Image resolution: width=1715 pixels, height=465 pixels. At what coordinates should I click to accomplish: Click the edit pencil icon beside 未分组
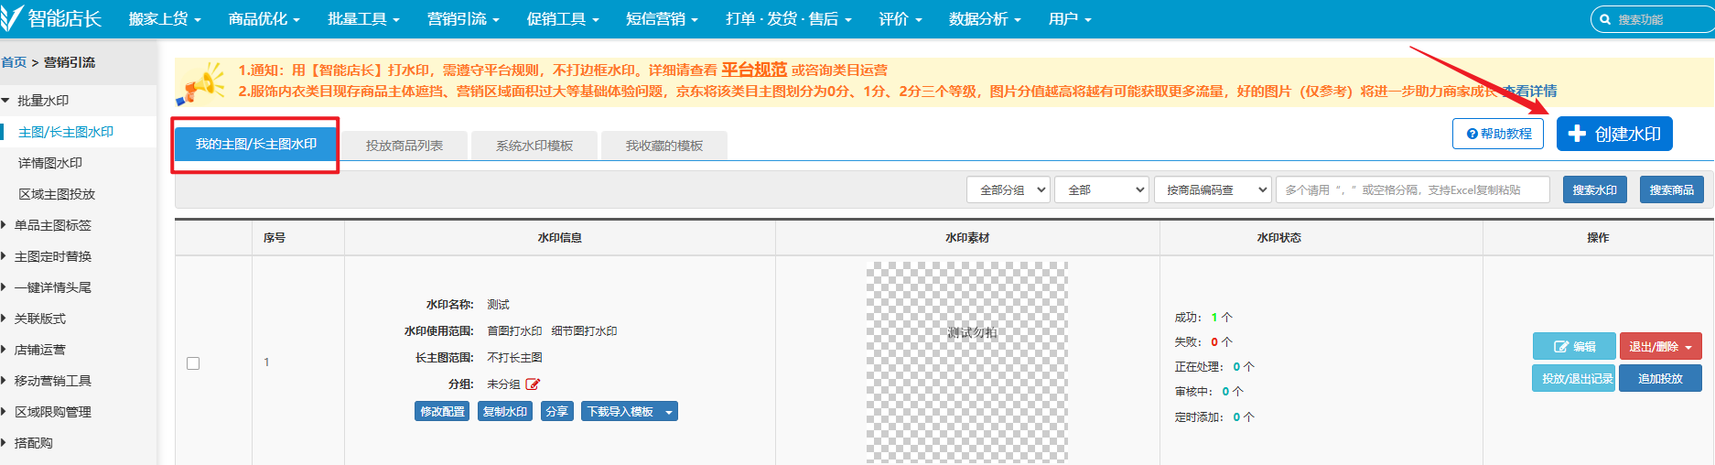tap(533, 384)
